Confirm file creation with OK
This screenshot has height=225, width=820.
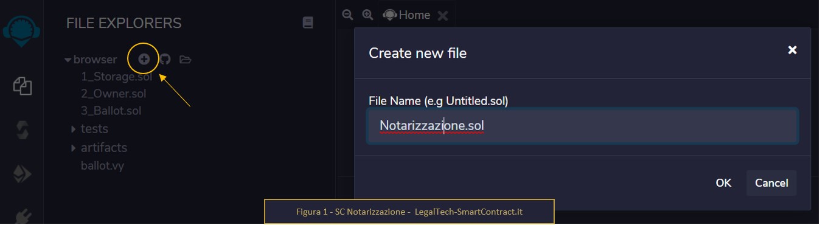723,183
